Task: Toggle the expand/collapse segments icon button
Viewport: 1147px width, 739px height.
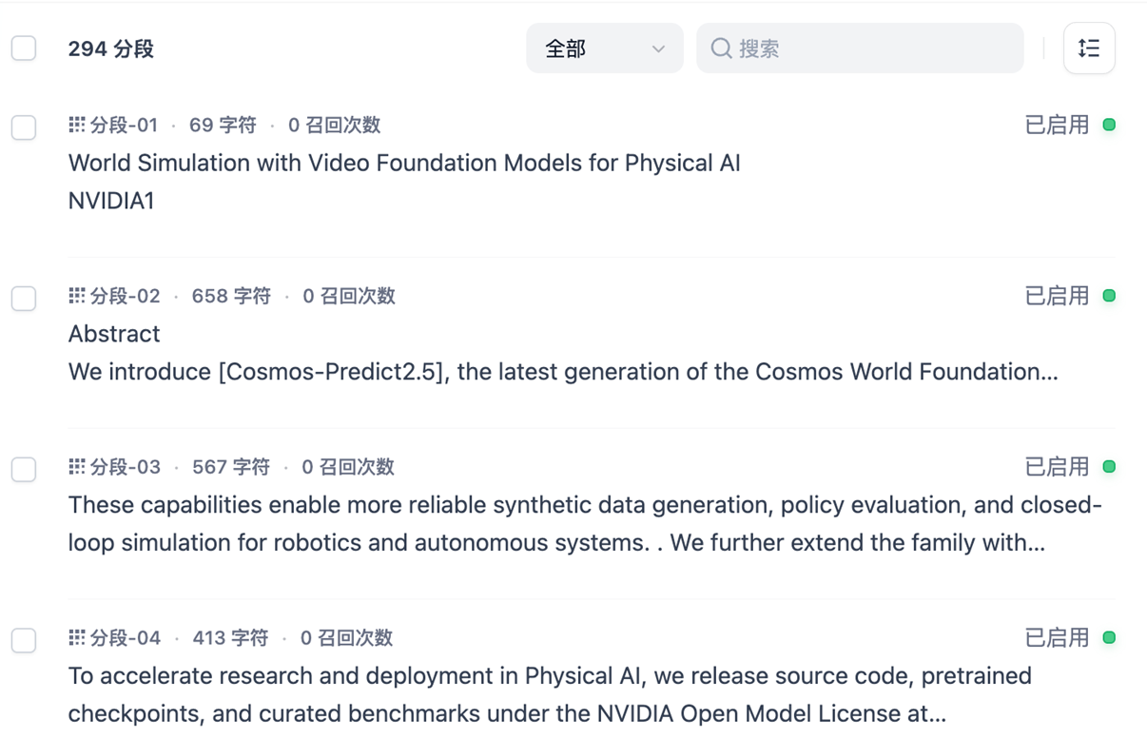Action: coord(1089,49)
